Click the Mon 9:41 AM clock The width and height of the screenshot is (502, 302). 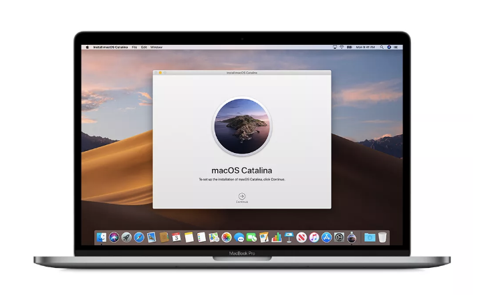(x=365, y=47)
